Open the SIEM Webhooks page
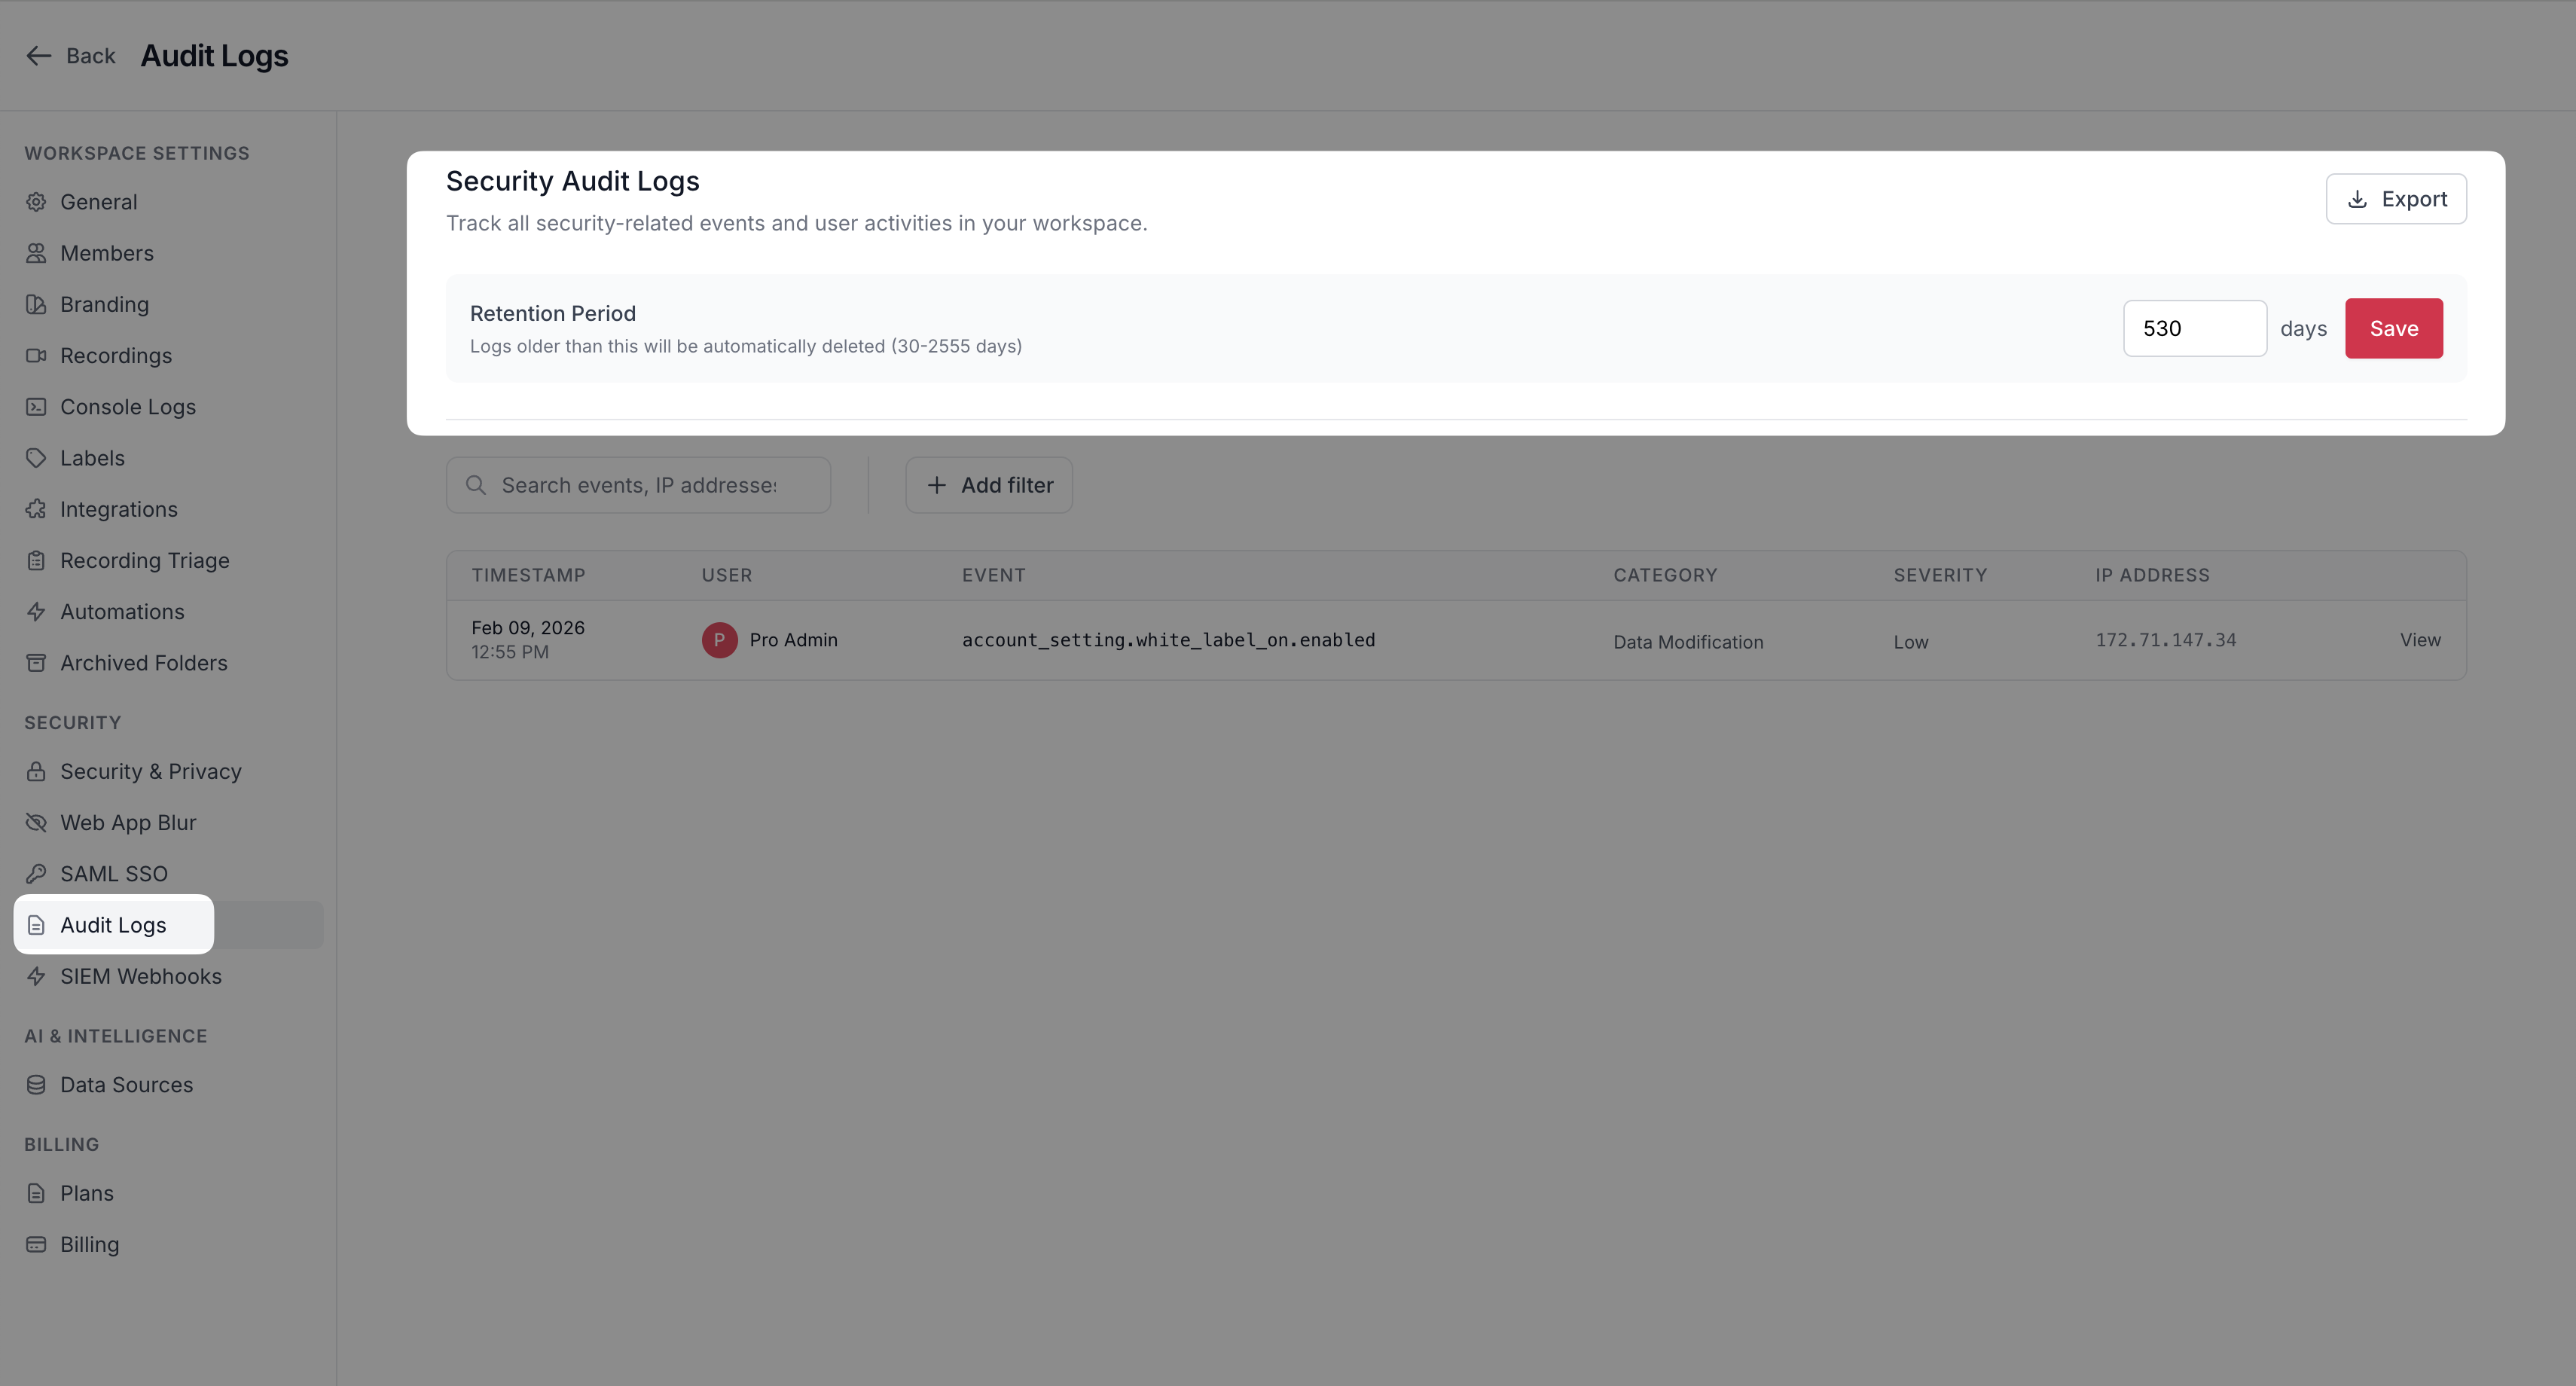Image resolution: width=2576 pixels, height=1386 pixels. 140,976
